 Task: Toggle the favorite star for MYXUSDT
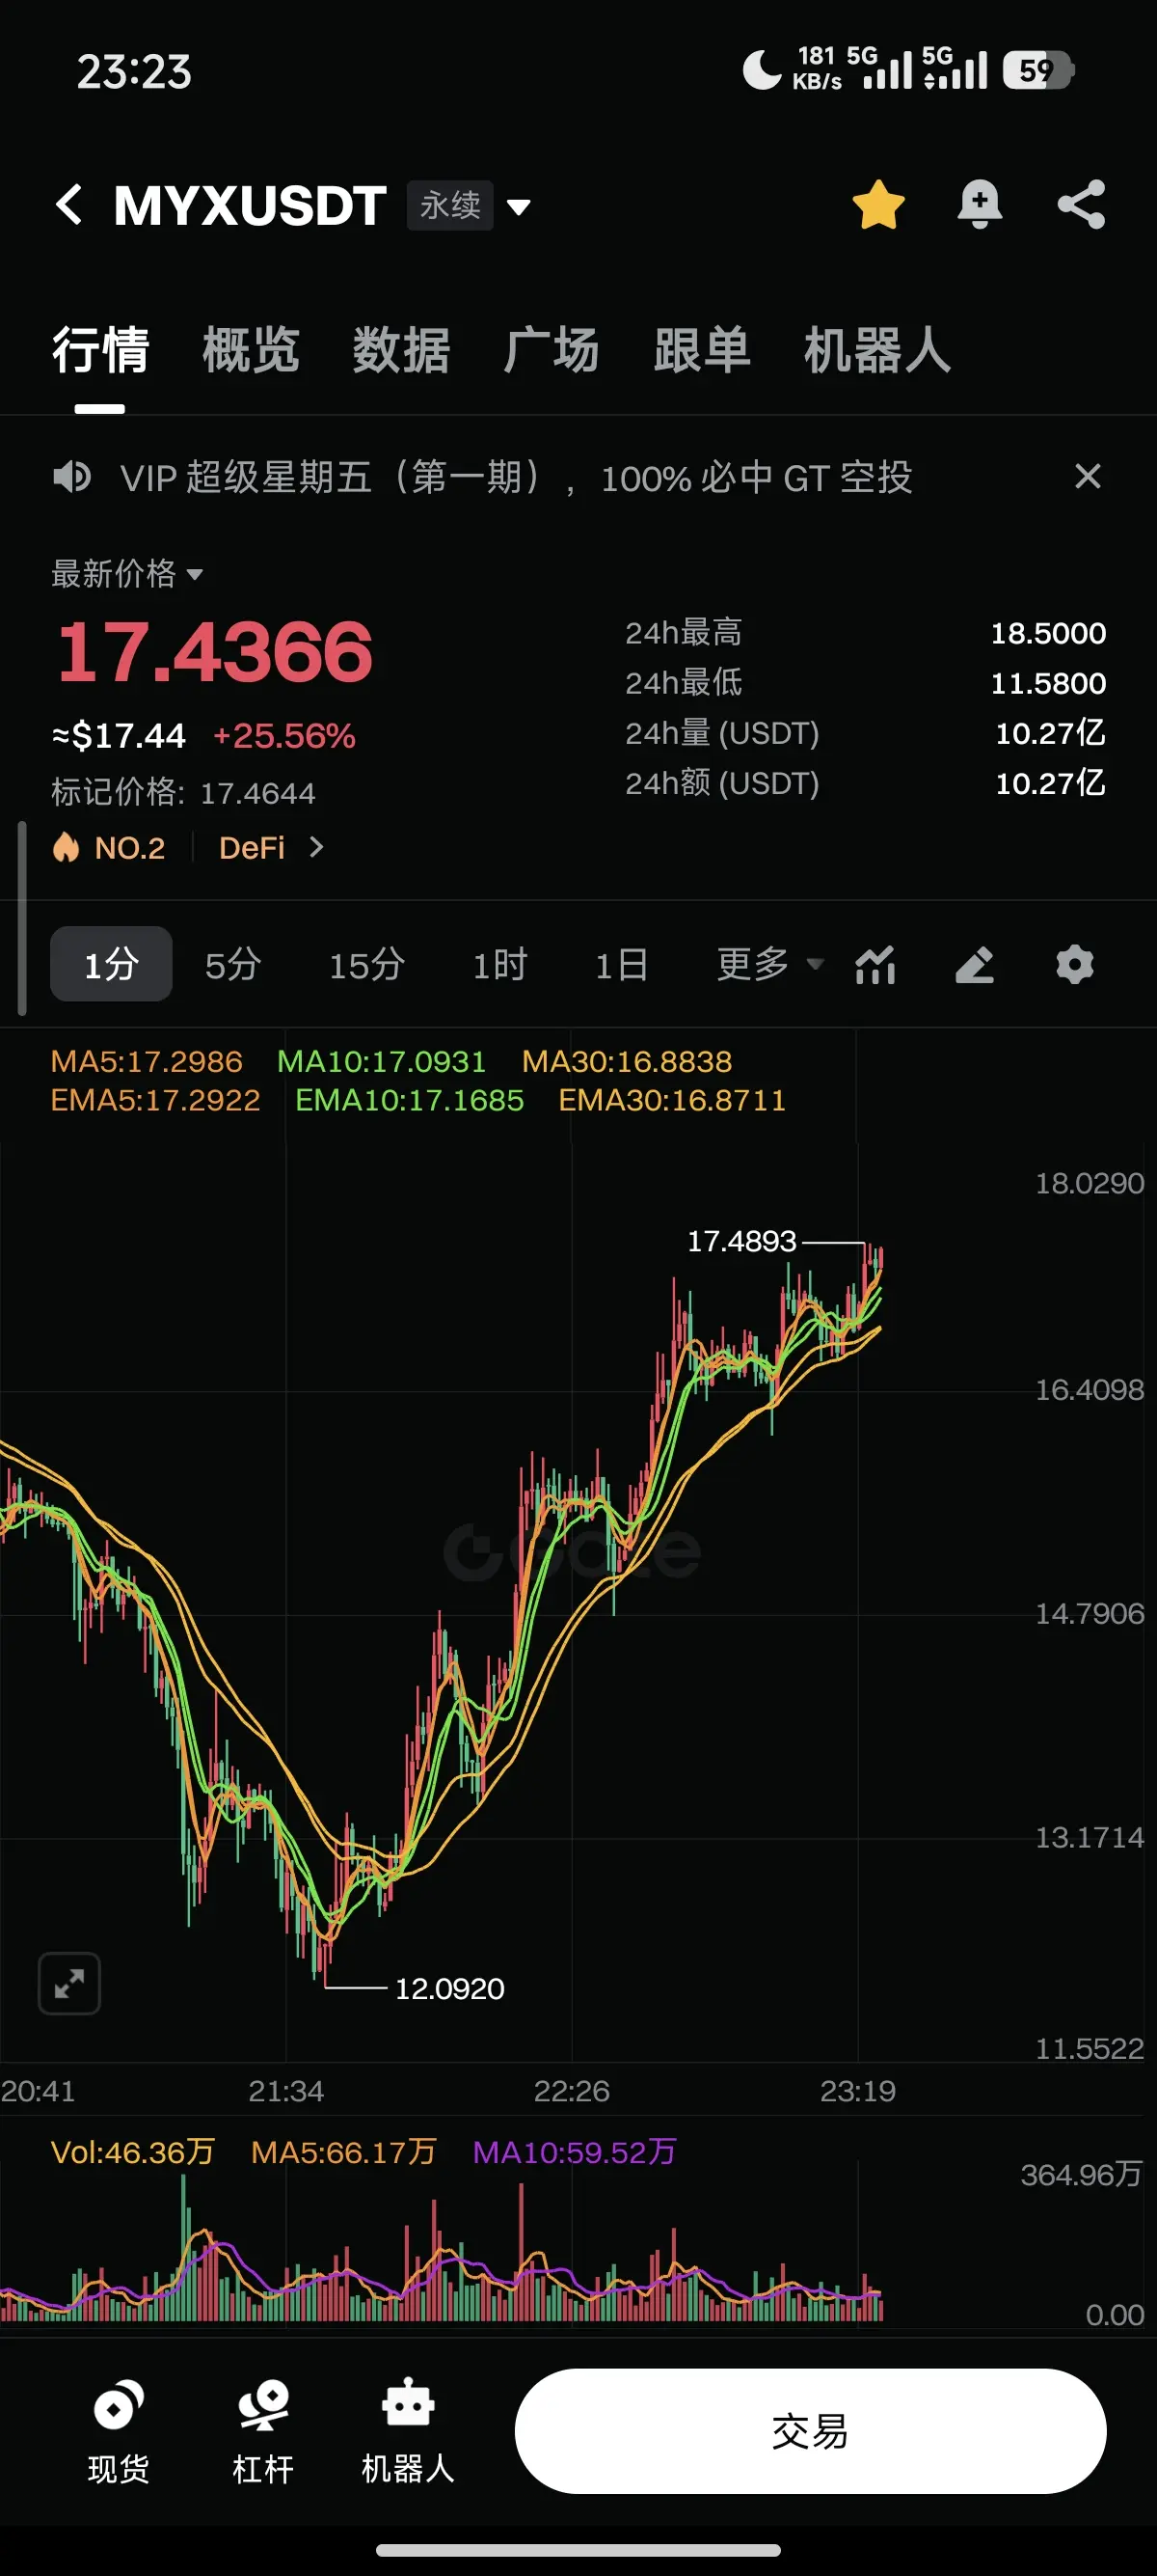coord(878,204)
